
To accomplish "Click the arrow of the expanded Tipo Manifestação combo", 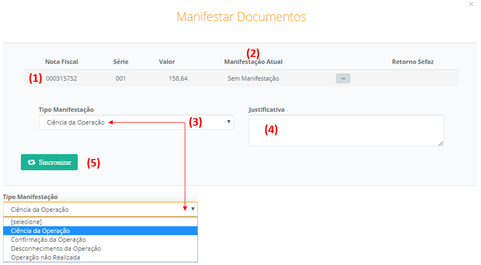I will click(x=192, y=209).
